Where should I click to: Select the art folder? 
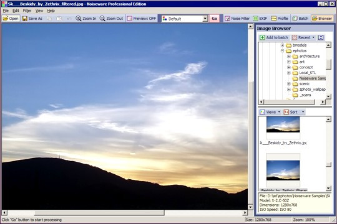pos(302,62)
